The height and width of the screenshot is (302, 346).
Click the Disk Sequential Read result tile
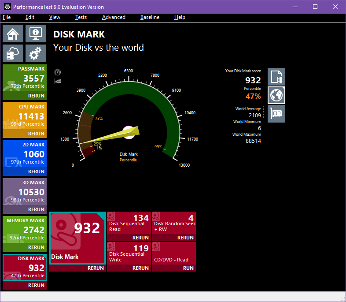(x=129, y=223)
